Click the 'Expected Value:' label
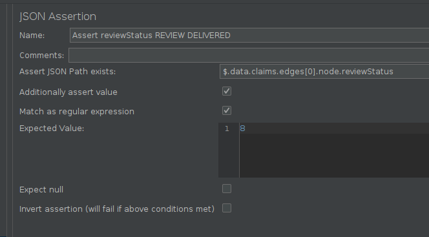Image resolution: width=429 pixels, height=237 pixels. click(52, 129)
